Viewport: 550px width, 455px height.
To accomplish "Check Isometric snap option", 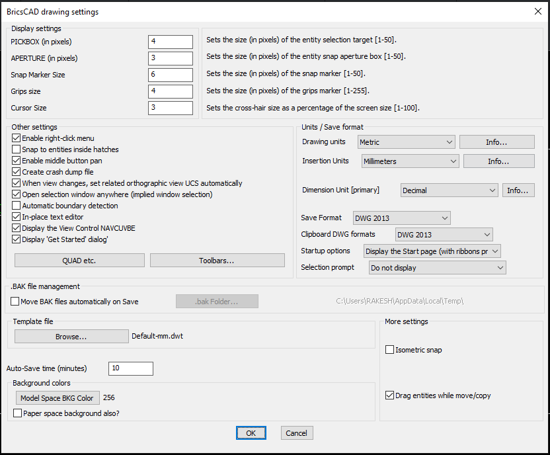I will [x=390, y=350].
